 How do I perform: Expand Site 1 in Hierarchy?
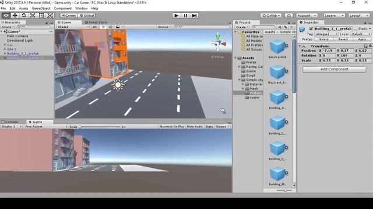pos(5,49)
